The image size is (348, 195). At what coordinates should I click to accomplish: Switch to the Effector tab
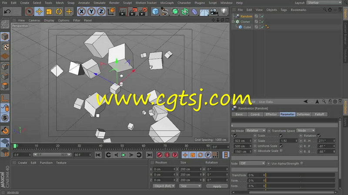click(271, 114)
